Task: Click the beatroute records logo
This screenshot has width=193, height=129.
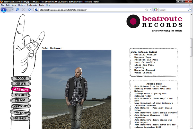Action: 154,21
